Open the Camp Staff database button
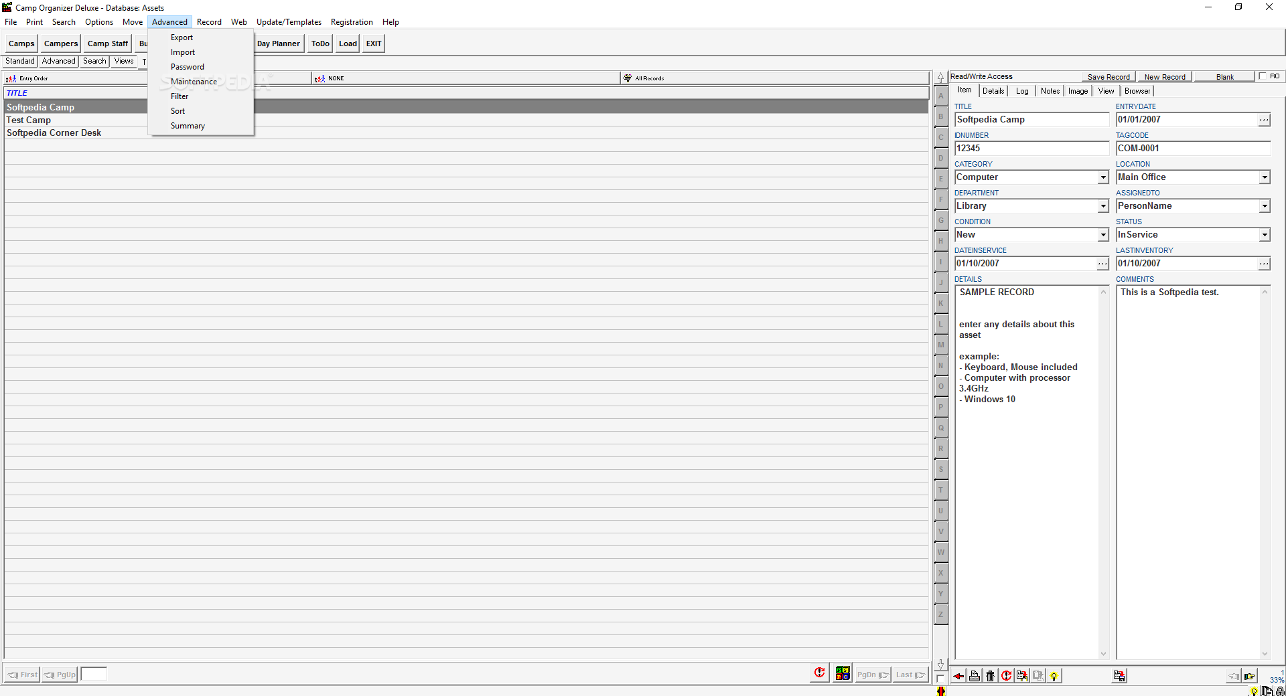Image resolution: width=1286 pixels, height=696 pixels. pos(108,43)
